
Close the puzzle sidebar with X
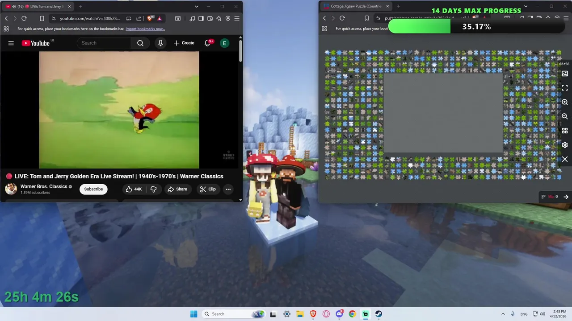click(x=565, y=159)
